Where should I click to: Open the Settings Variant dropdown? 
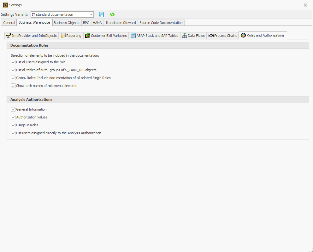(x=91, y=14)
